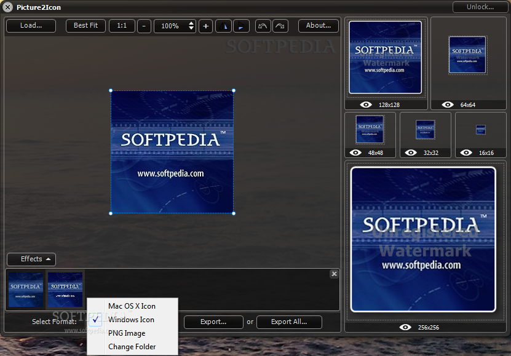Close the Picture2Icon window
The height and width of the screenshot is (356, 511).
tap(8, 7)
